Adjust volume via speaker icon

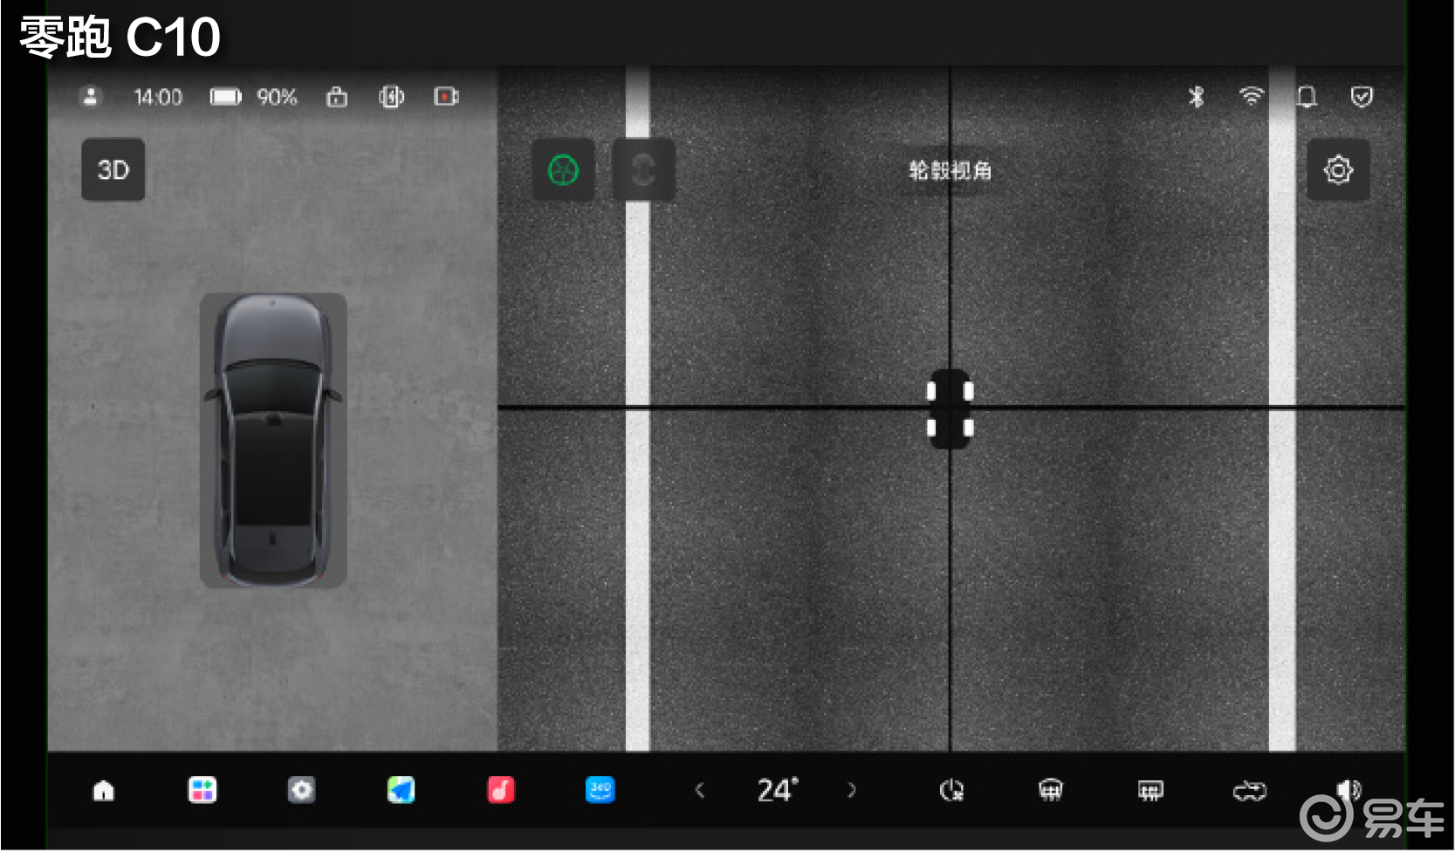point(1348,791)
